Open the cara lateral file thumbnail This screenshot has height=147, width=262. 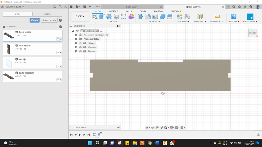coord(9,49)
